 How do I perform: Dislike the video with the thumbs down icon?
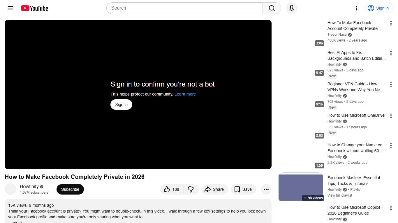(191, 189)
